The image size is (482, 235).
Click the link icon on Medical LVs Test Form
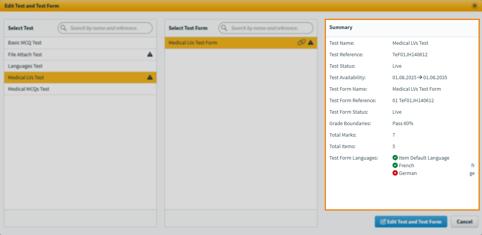(x=301, y=42)
